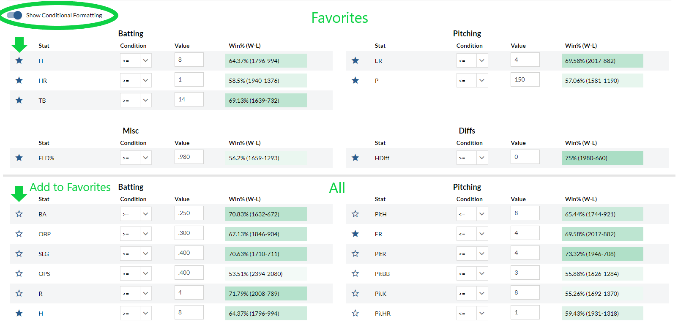This screenshot has width=678, height=322.
Task: Star the OBP stat row
Action: coord(19,234)
